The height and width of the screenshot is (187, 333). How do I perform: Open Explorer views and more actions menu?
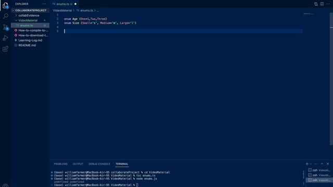pos(44,4)
